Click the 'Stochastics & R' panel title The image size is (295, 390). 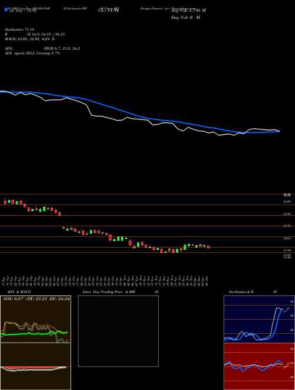point(241,292)
